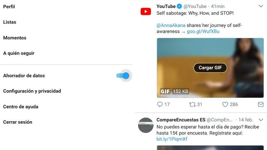This screenshot has height=150, width=267.
Task: Click the CompareEncuestas ES avatar
Action: 146,125
